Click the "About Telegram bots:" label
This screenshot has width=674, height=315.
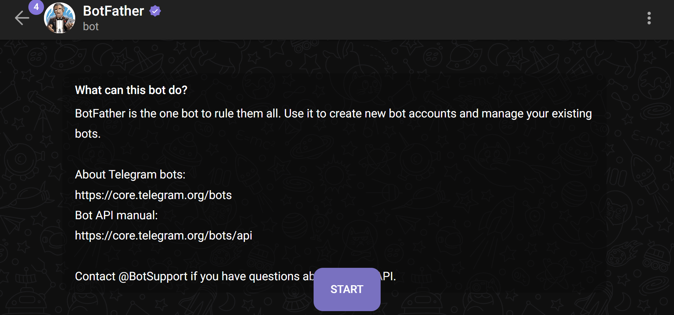click(x=130, y=175)
